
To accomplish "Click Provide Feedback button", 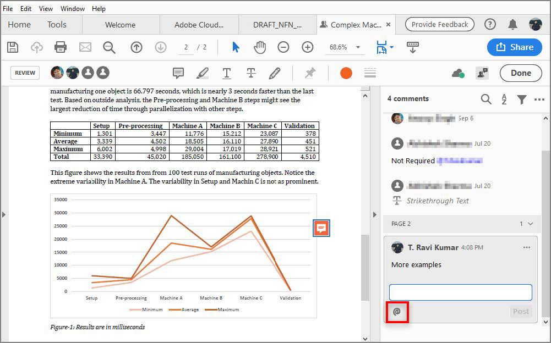I will [x=440, y=25].
